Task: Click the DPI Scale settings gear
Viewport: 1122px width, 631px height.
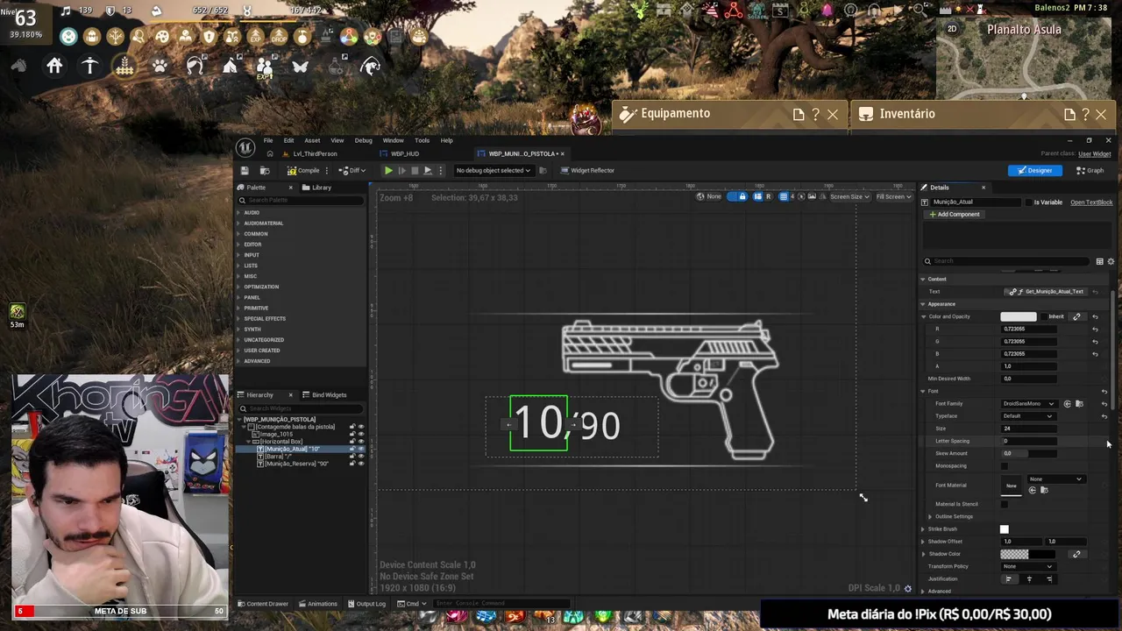Action: point(908,589)
